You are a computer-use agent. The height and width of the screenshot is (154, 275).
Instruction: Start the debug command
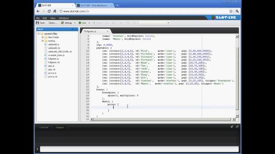pyautogui.click(x=66, y=23)
